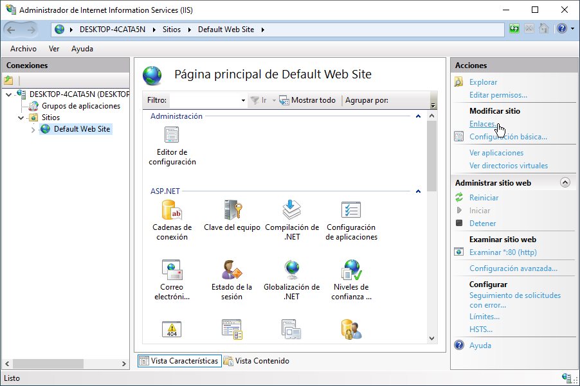
Task: Switch to the Vista Contenido tab
Action: tap(257, 361)
